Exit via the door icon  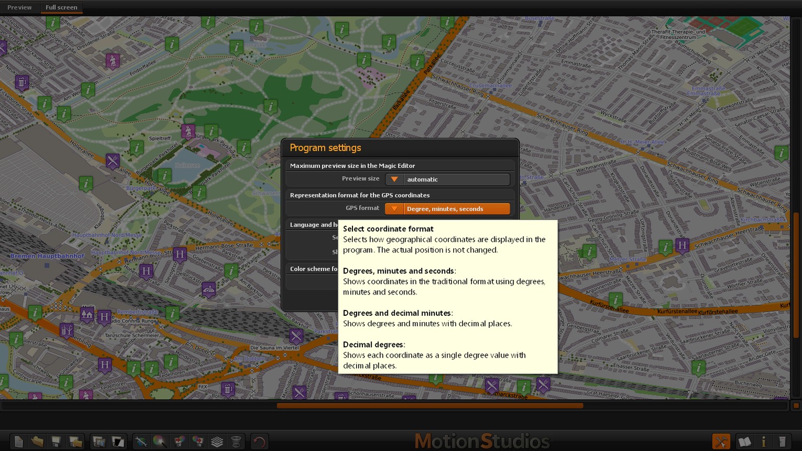[782, 442]
